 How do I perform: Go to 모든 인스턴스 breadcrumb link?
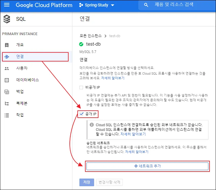[x=91, y=36]
